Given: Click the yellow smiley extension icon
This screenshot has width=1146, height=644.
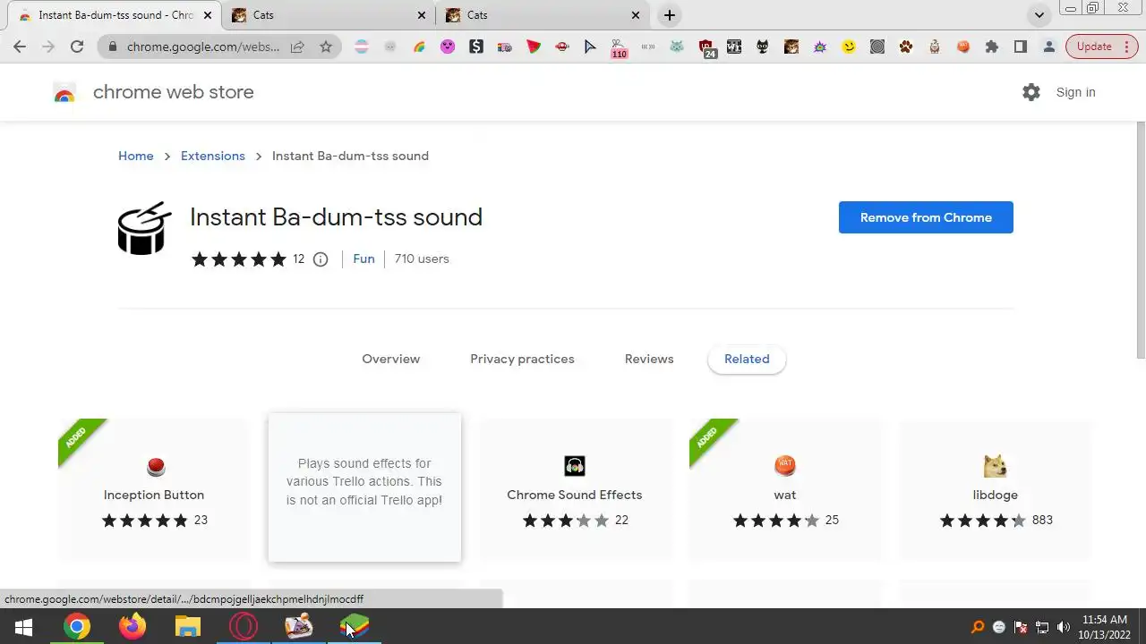Looking at the screenshot, I should pos(849,47).
